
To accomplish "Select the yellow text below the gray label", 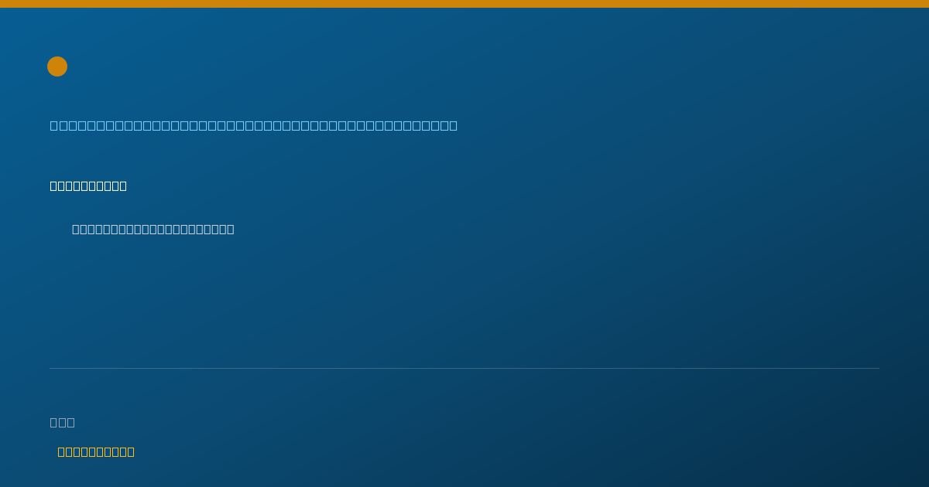I will tap(96, 451).
